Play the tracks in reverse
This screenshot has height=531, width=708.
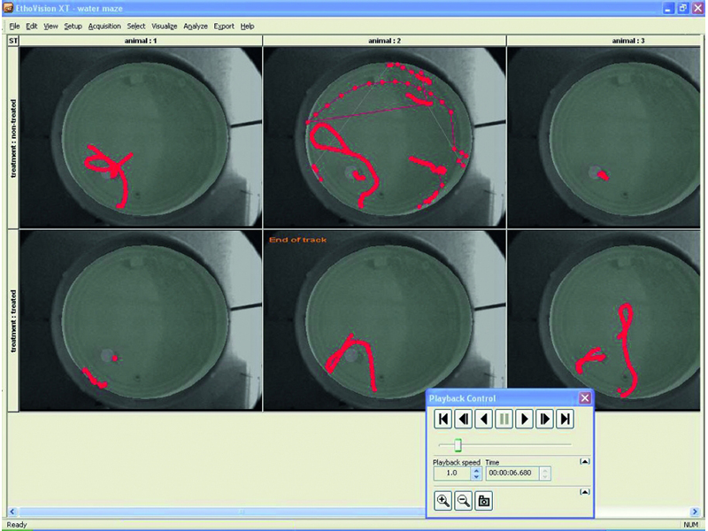pos(484,419)
